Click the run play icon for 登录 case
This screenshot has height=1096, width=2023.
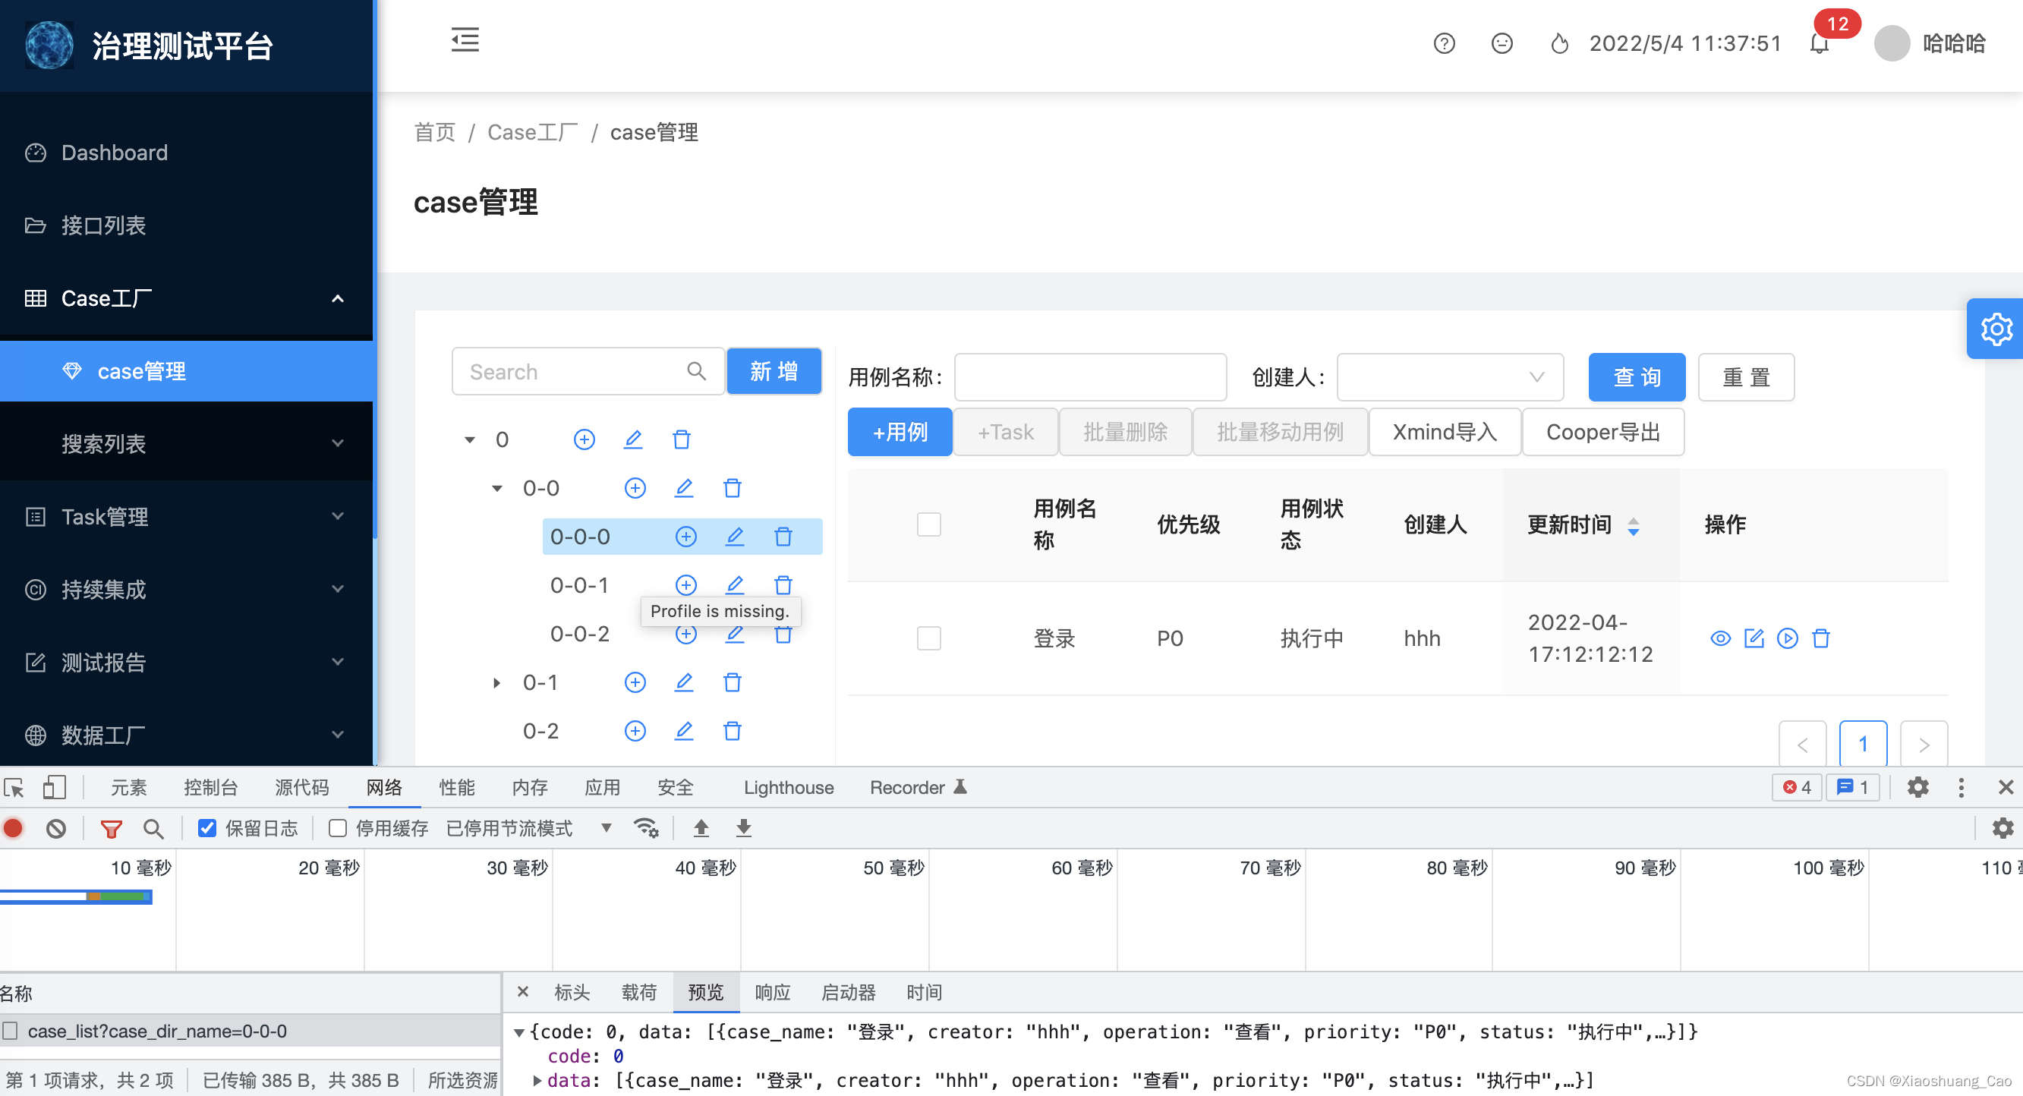(1788, 638)
